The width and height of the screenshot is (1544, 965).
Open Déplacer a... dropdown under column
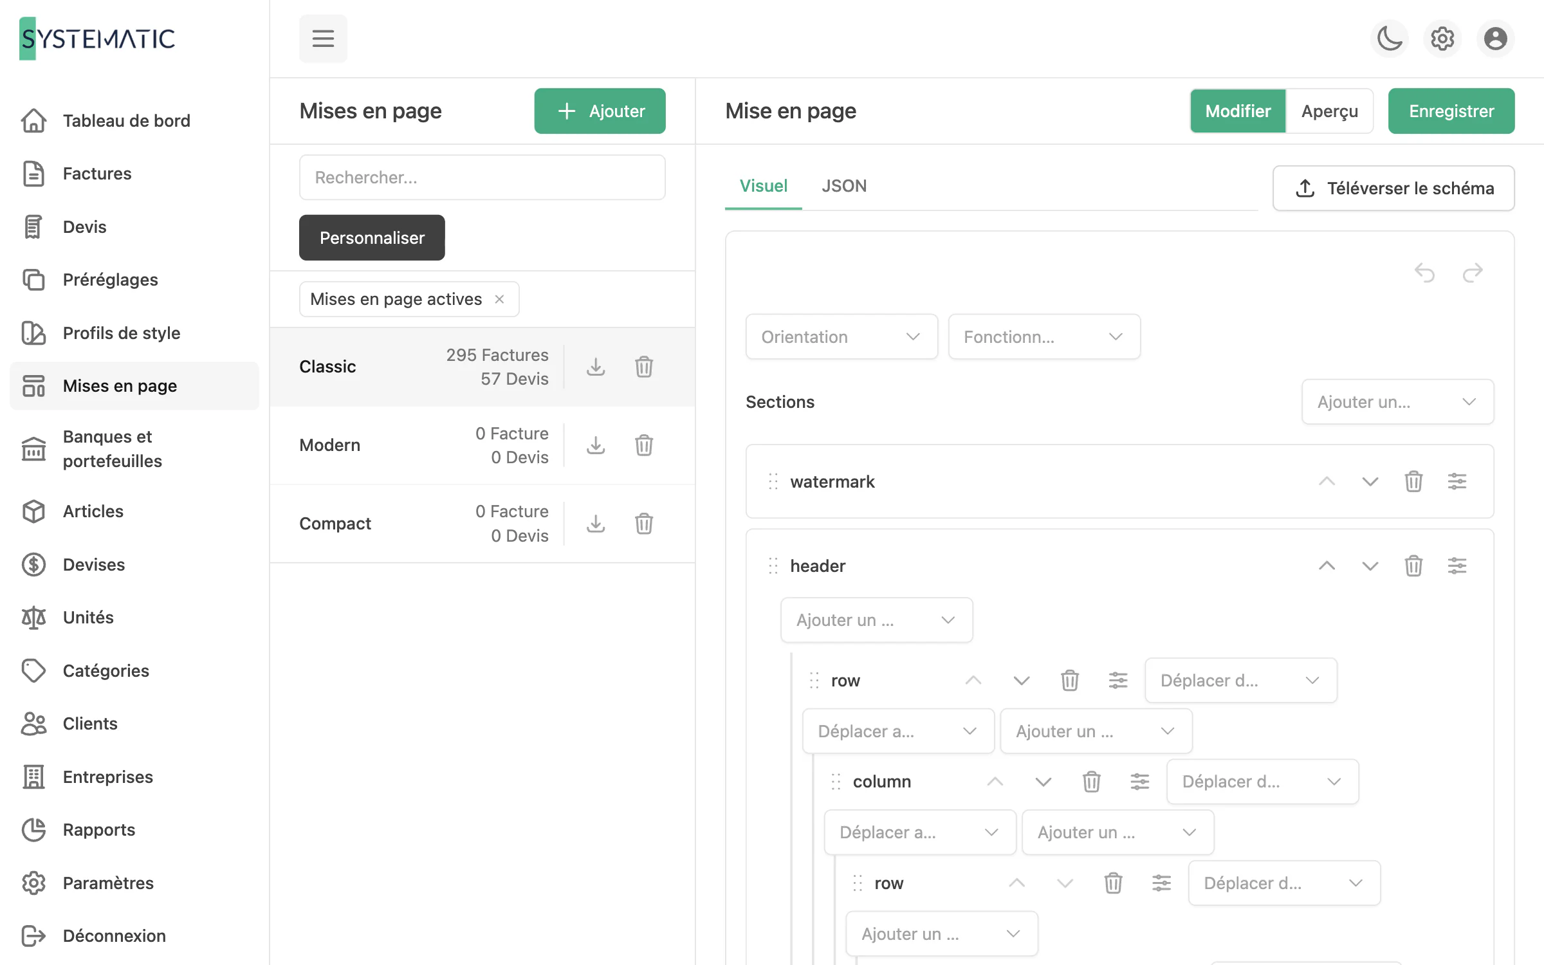pos(920,832)
